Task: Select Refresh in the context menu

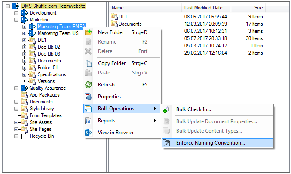Action: (122, 85)
